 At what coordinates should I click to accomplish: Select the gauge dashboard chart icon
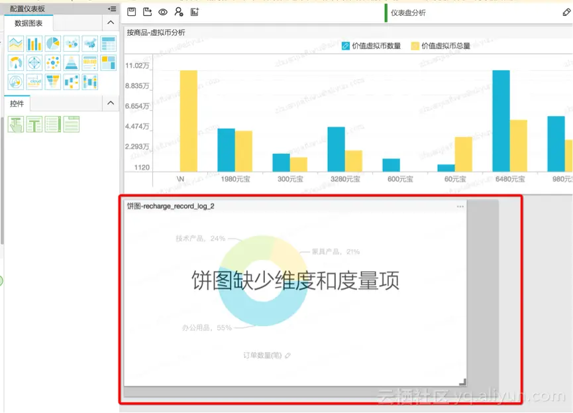[x=16, y=63]
